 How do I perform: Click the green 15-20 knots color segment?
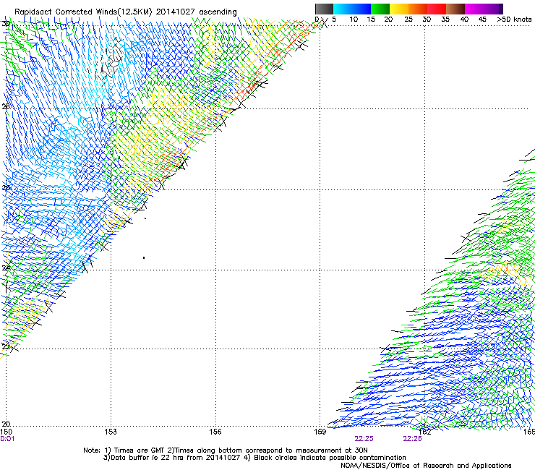[x=380, y=9]
